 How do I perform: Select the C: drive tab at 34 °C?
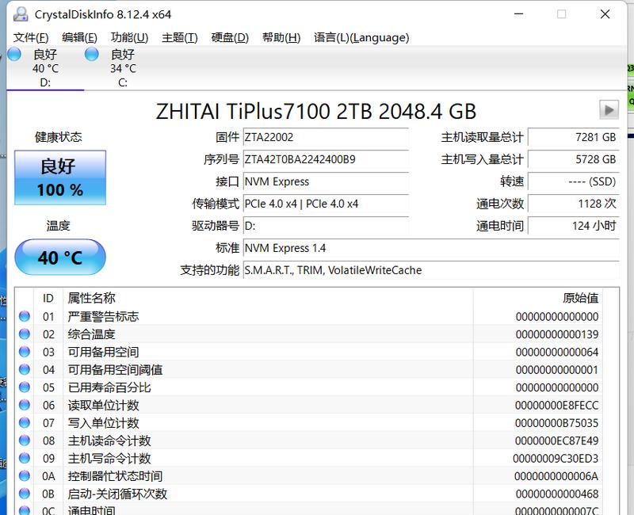click(123, 68)
